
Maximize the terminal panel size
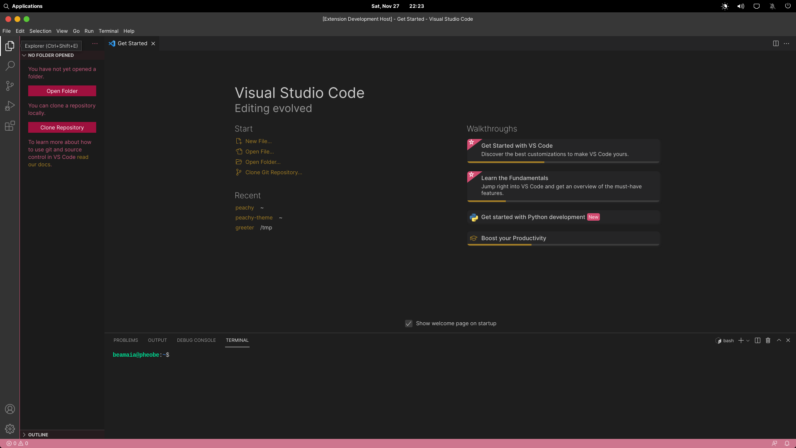click(779, 341)
